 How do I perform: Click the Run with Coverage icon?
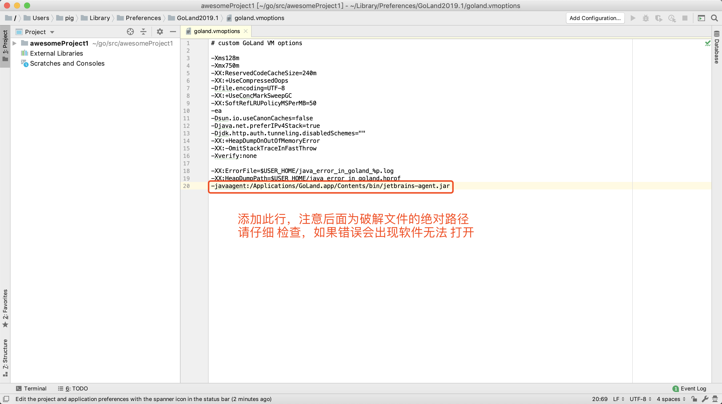pyautogui.click(x=659, y=18)
